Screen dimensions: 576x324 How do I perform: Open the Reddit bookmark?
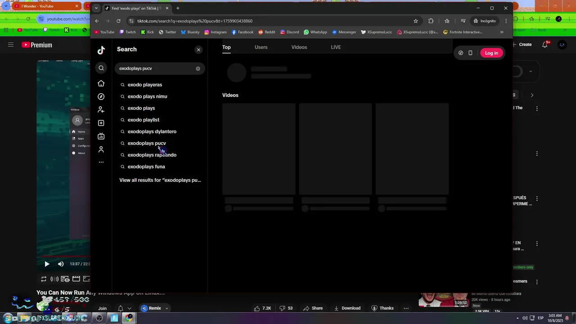click(x=266, y=32)
